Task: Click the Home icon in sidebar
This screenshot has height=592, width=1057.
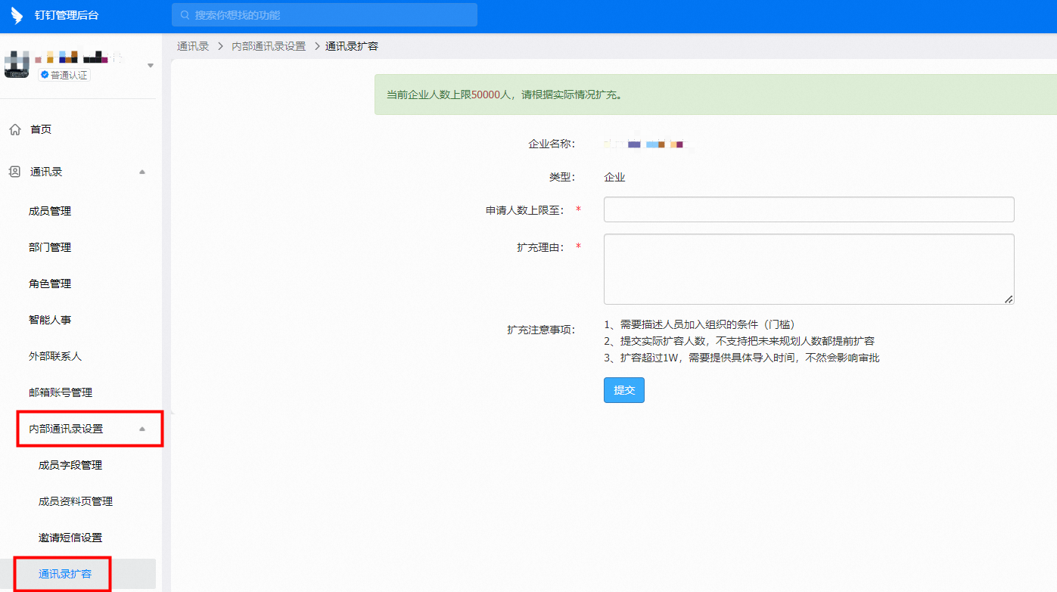Action: pos(15,130)
